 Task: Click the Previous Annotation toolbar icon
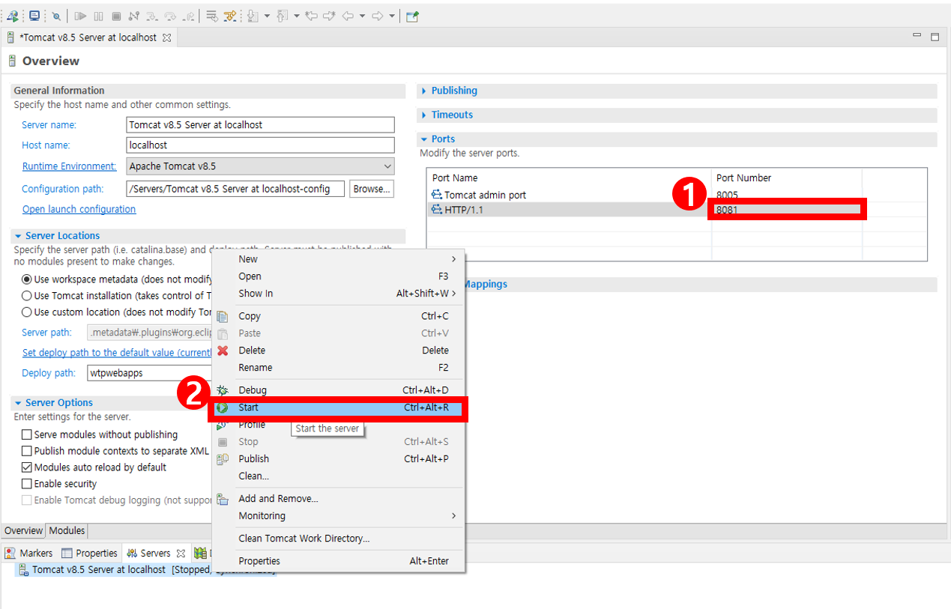click(283, 16)
